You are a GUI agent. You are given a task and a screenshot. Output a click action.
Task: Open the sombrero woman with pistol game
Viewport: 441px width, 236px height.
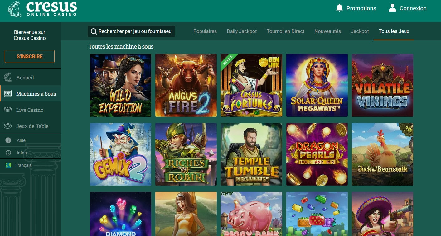click(382, 214)
